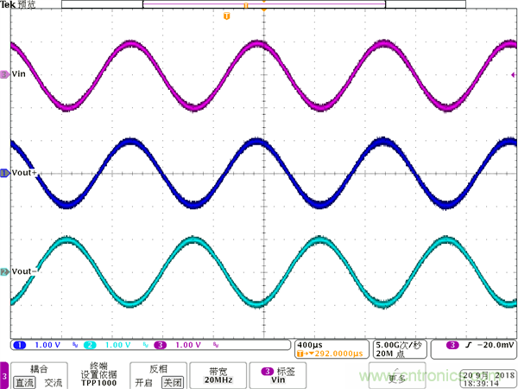518x389 pixels.
Task: Click the channel 2 Vout- ground marker
Action: [4, 272]
